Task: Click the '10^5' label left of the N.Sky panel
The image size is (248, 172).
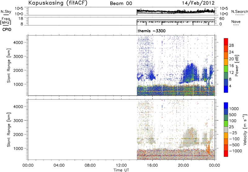Action: pyautogui.click(x=19, y=9)
